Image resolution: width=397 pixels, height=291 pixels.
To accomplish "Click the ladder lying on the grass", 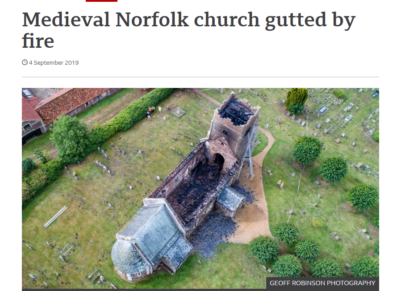I will tap(56, 216).
